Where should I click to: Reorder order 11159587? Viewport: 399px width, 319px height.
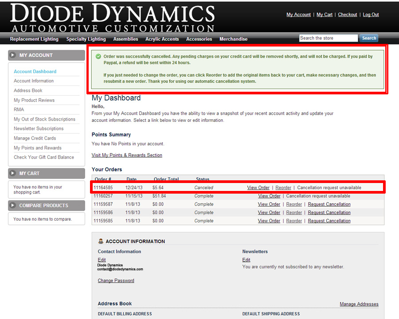294,204
